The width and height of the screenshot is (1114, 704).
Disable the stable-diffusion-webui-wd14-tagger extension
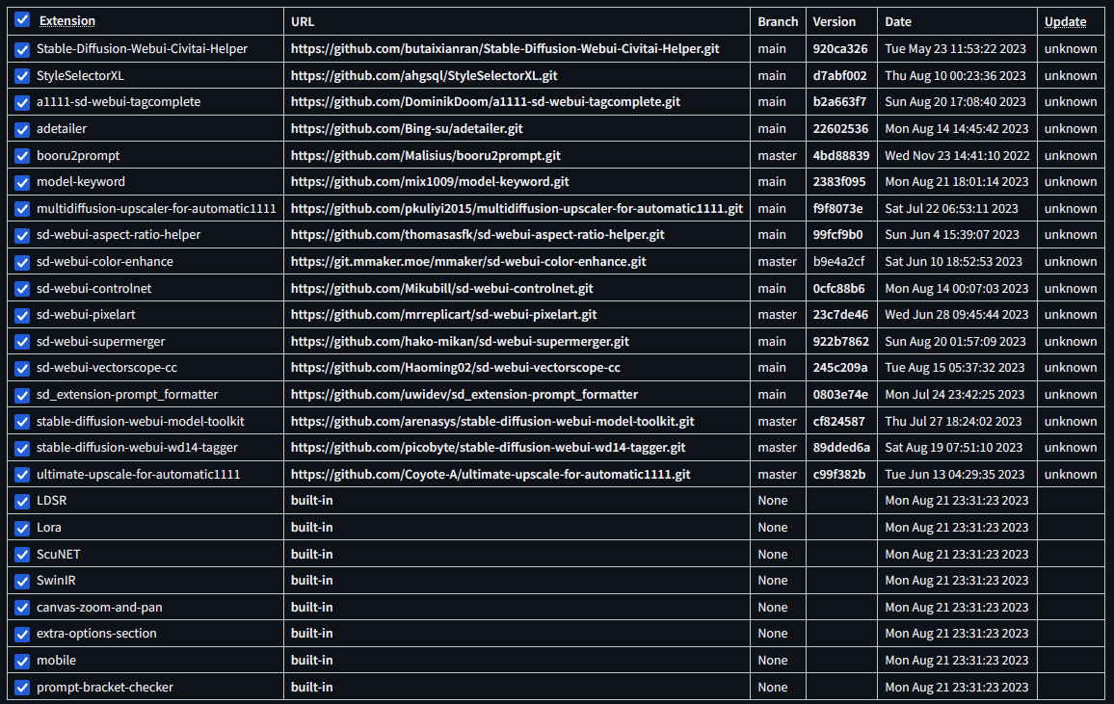(x=21, y=447)
